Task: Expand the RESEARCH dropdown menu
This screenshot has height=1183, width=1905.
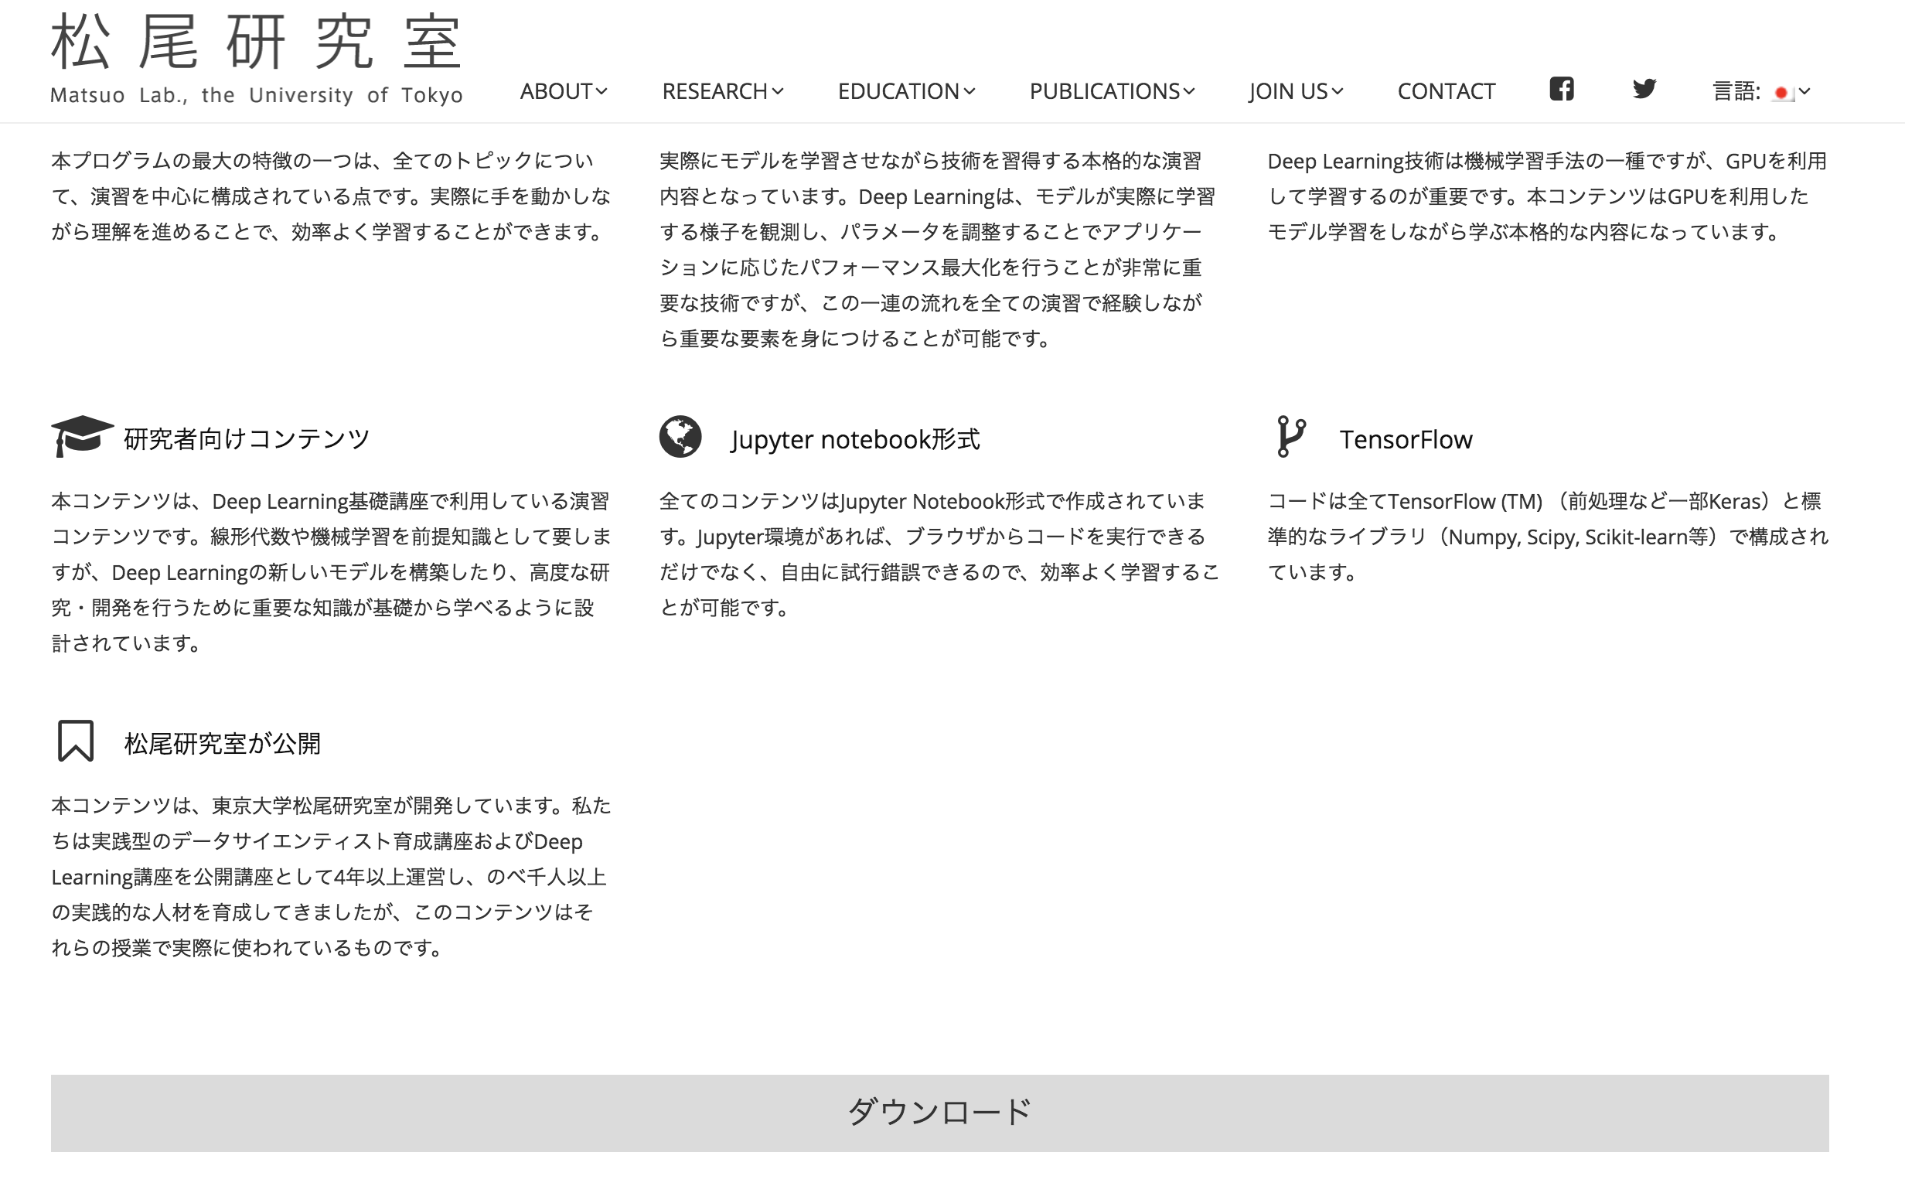Action: 722,91
